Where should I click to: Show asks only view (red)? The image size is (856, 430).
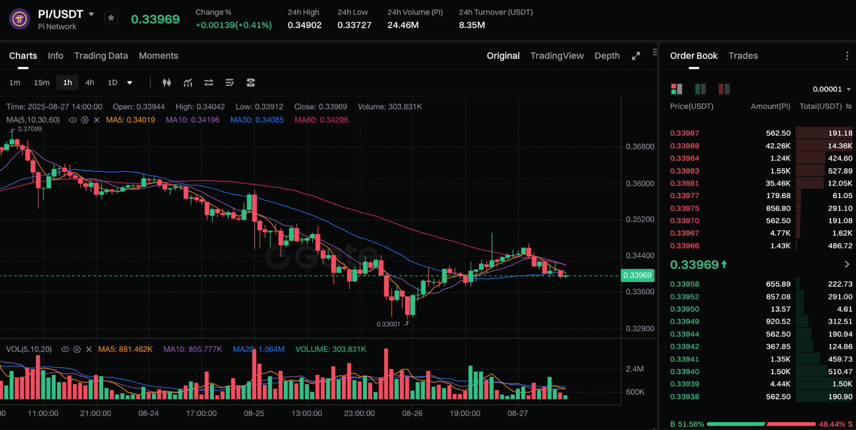(724, 89)
